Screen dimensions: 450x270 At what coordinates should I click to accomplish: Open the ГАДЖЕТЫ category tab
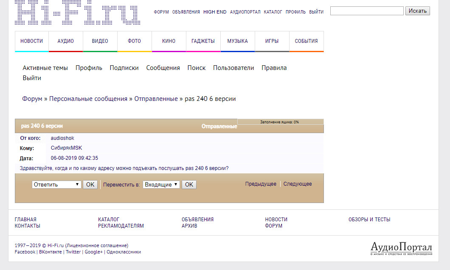point(203,41)
